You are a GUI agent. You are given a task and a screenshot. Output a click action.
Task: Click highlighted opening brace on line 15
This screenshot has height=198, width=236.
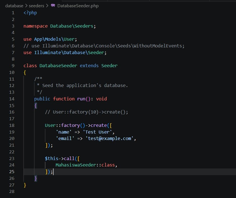(x=36, y=106)
